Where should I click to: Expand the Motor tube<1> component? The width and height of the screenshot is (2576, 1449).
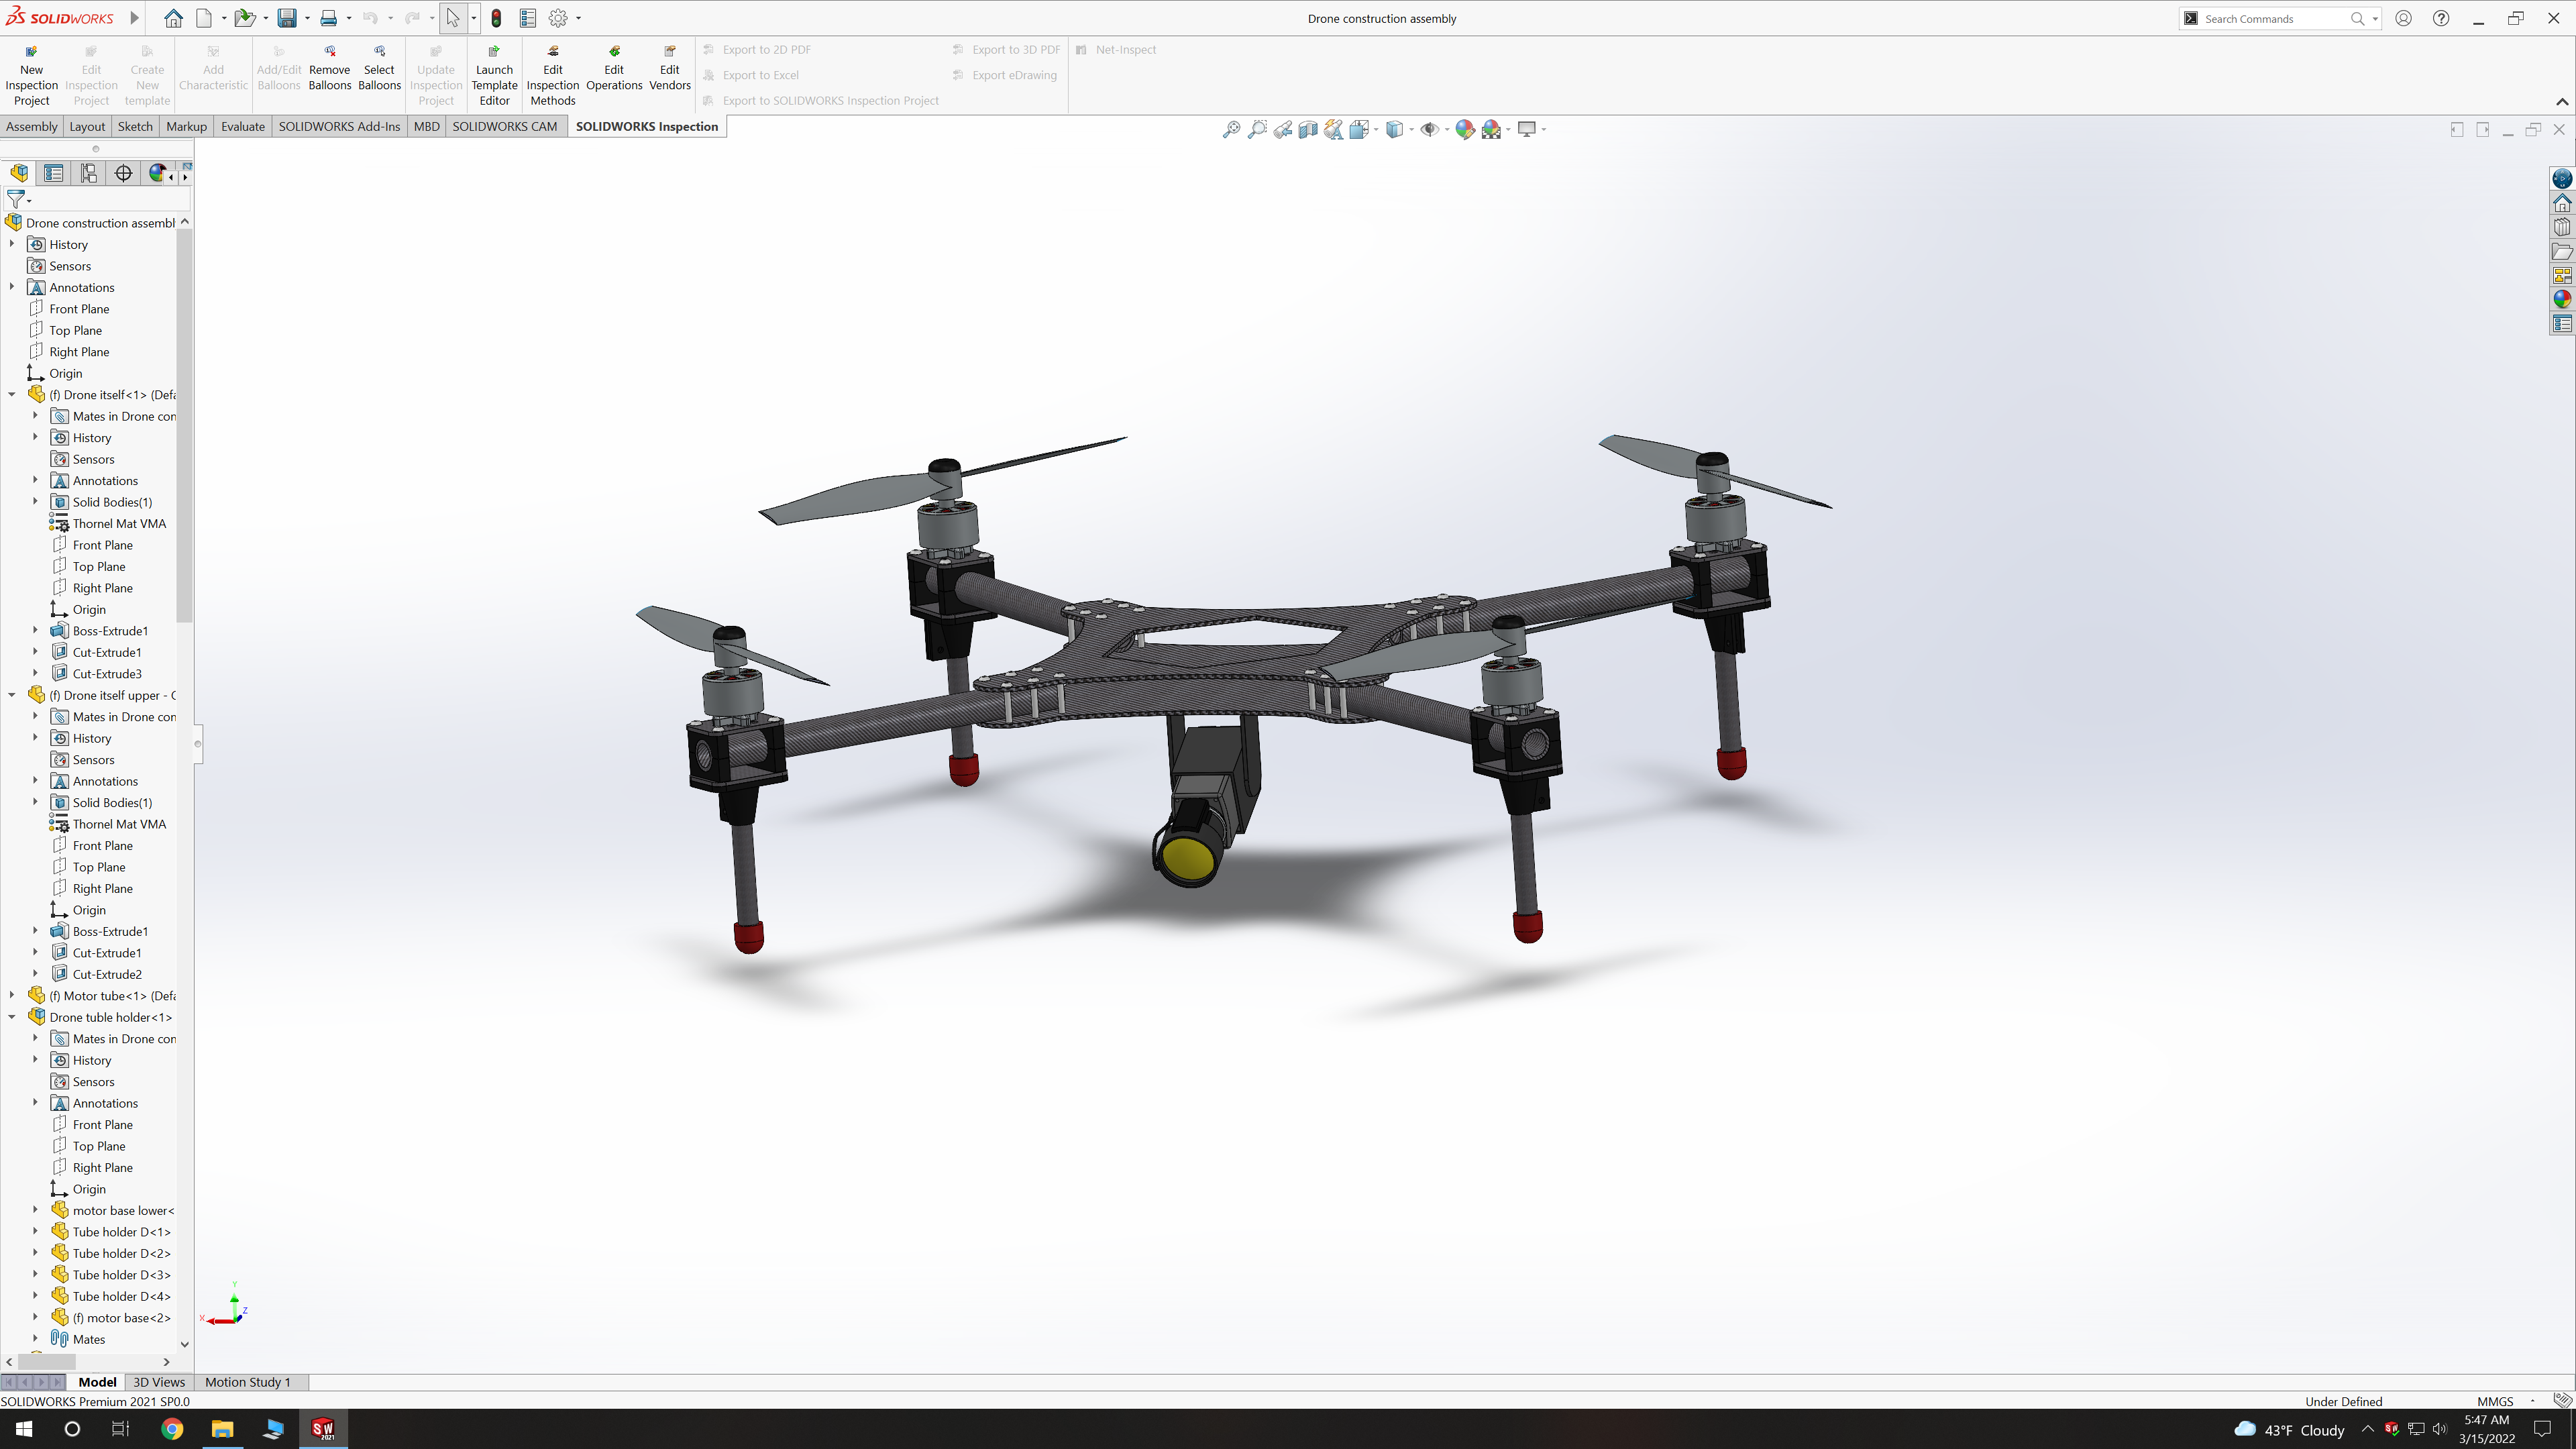pos(12,996)
